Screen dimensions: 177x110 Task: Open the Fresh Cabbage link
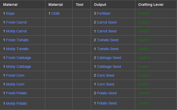coord(18,58)
